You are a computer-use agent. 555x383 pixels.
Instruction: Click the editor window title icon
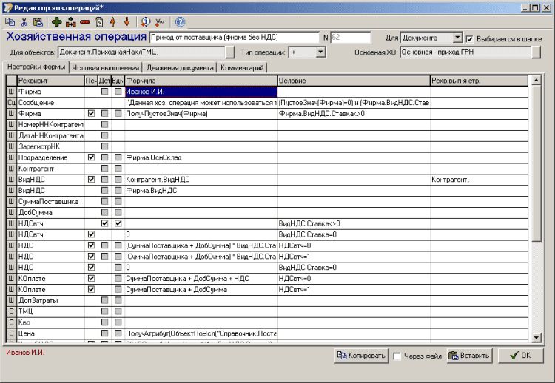coord(7,7)
